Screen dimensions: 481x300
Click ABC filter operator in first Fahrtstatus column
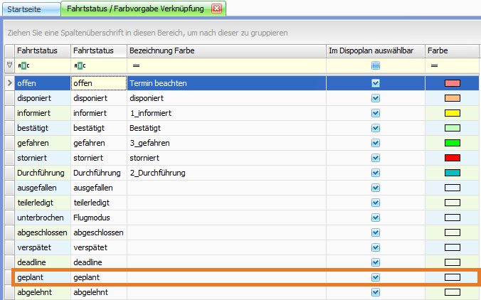coord(22,65)
